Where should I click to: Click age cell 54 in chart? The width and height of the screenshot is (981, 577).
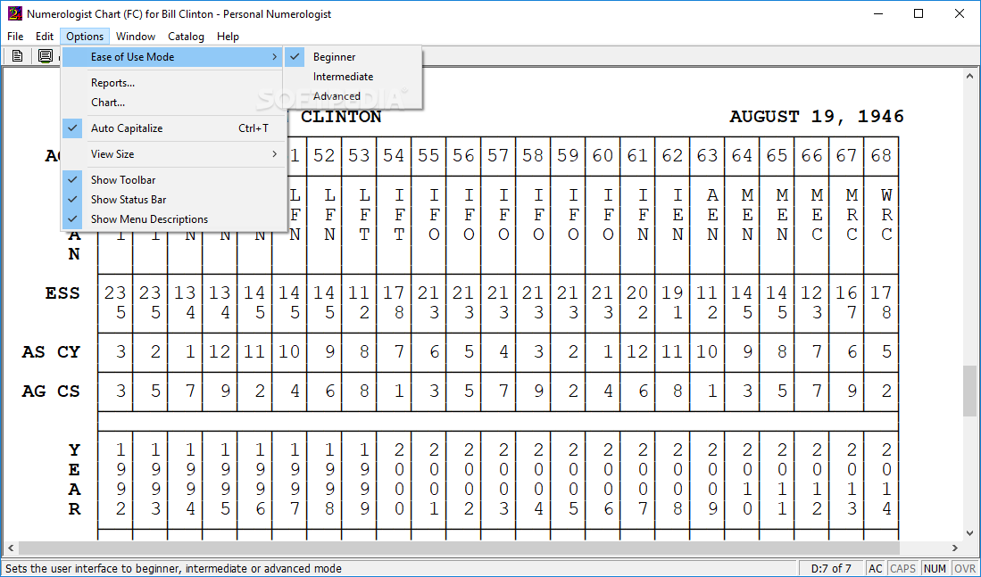click(394, 156)
